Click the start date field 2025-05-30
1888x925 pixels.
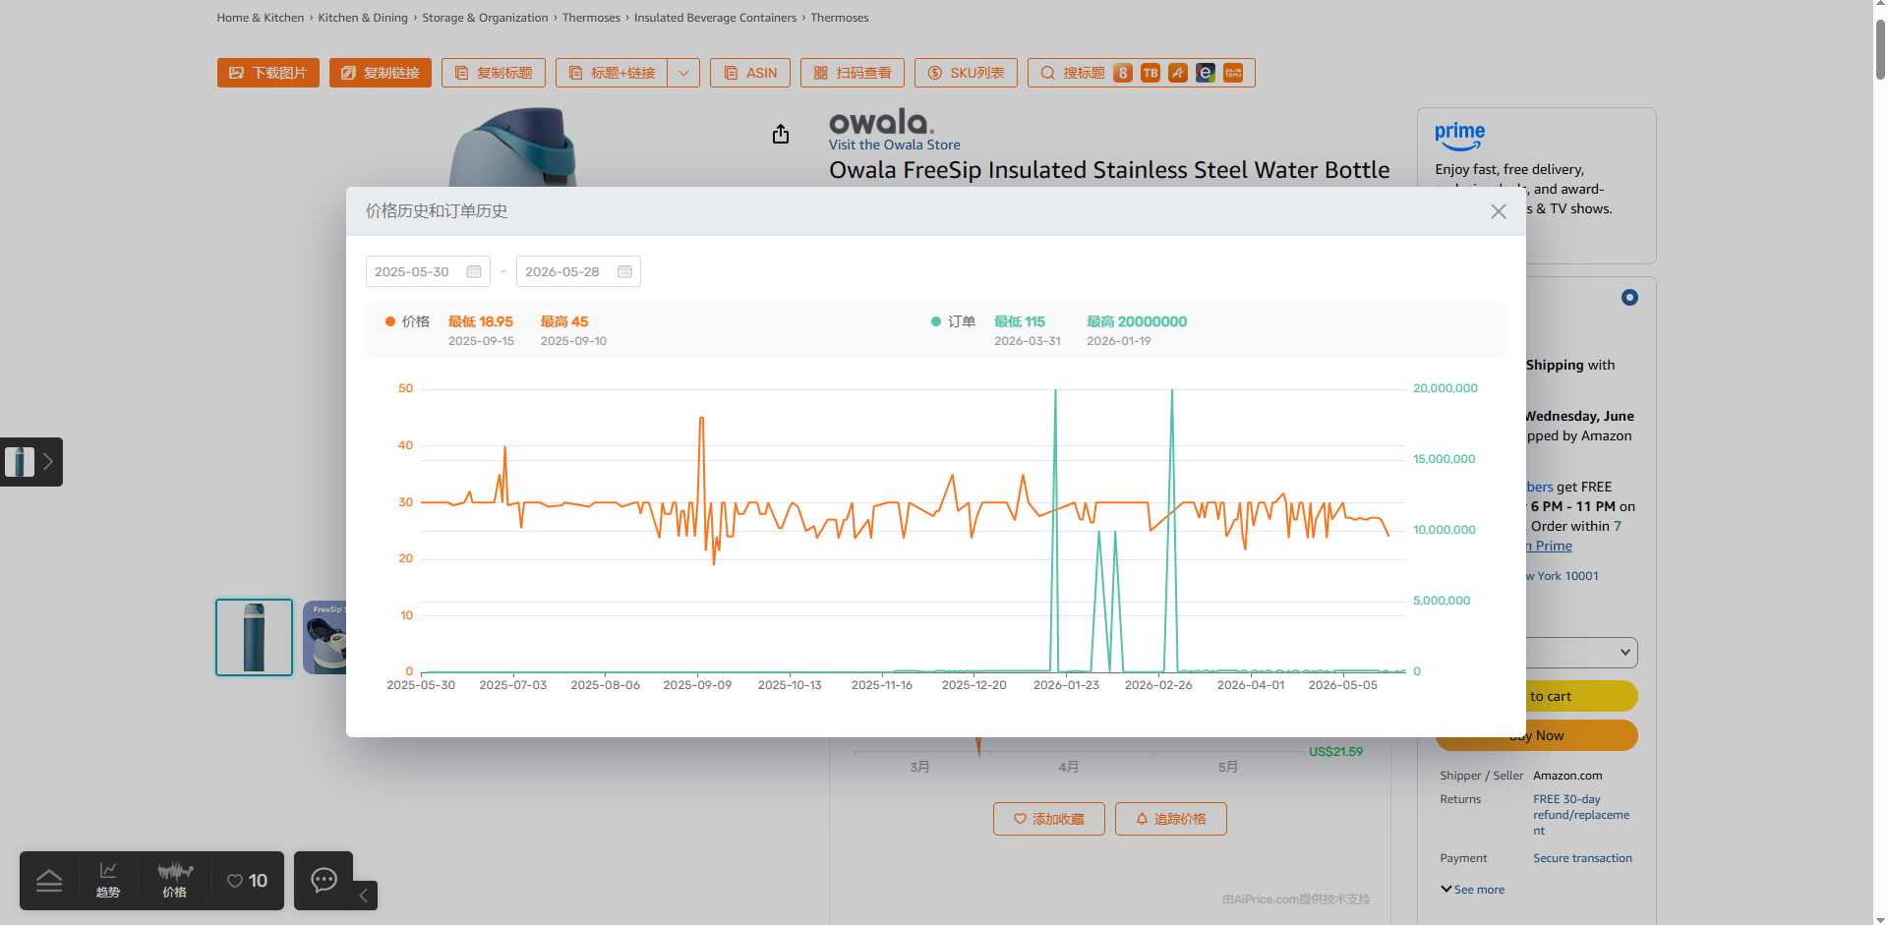pyautogui.click(x=428, y=271)
